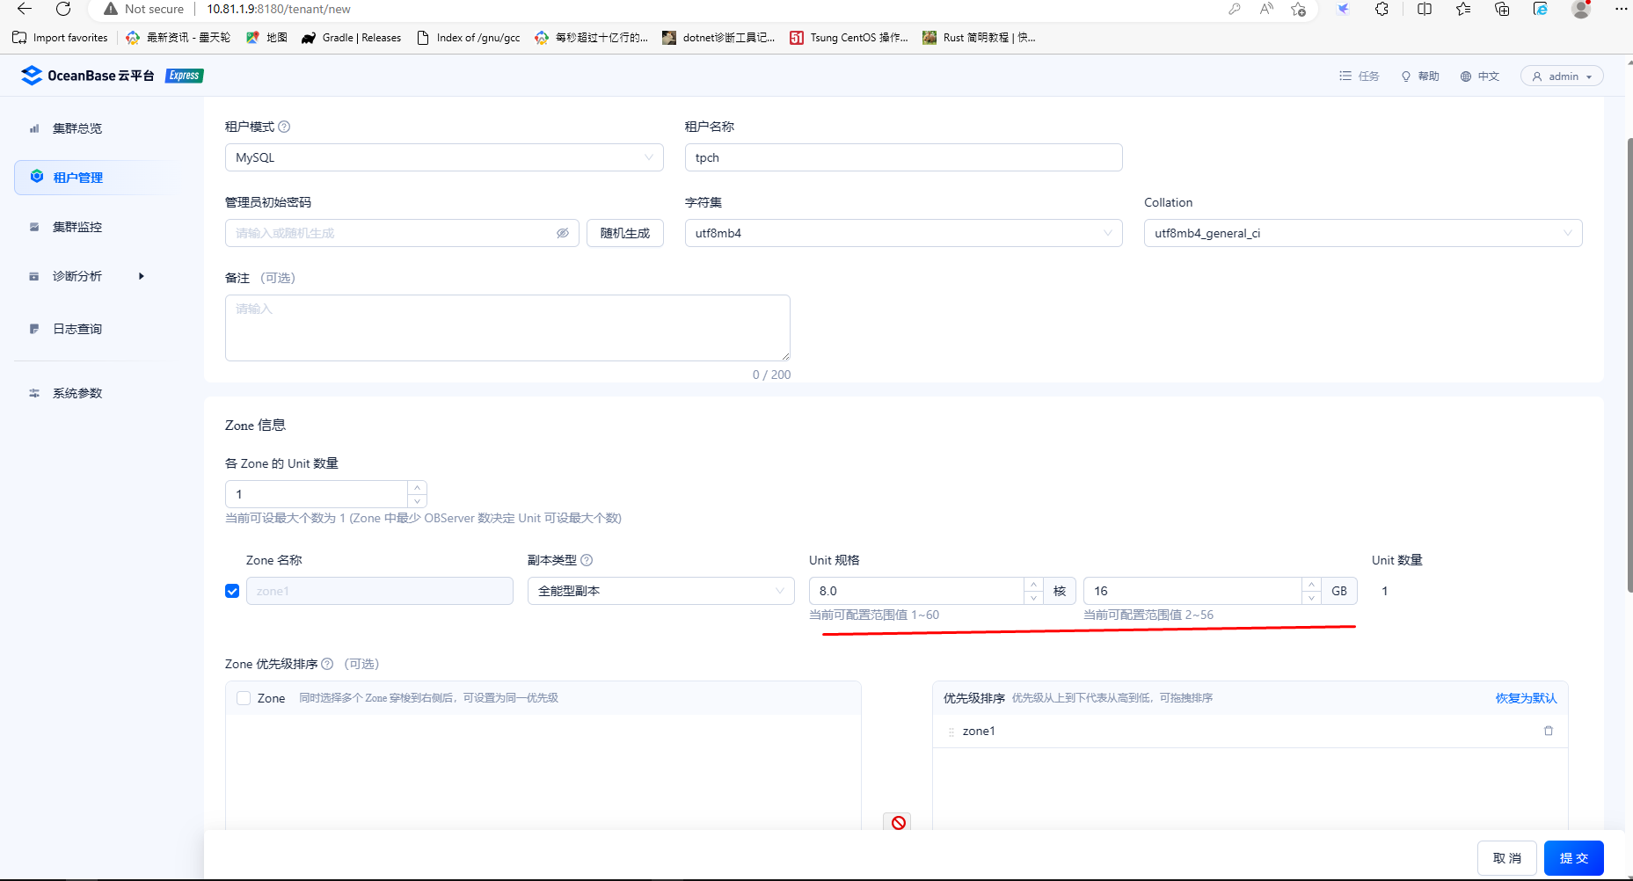Click help icon beside Zone 优先级排序
The width and height of the screenshot is (1633, 881).
(327, 664)
